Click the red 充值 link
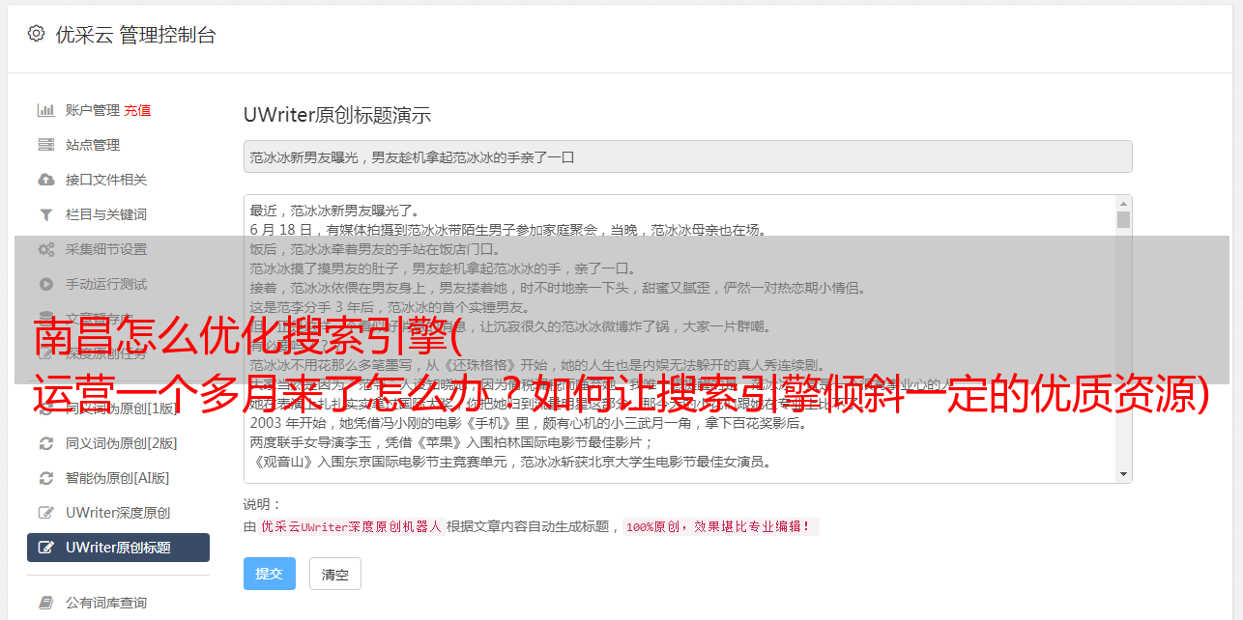1243x620 pixels. [137, 110]
